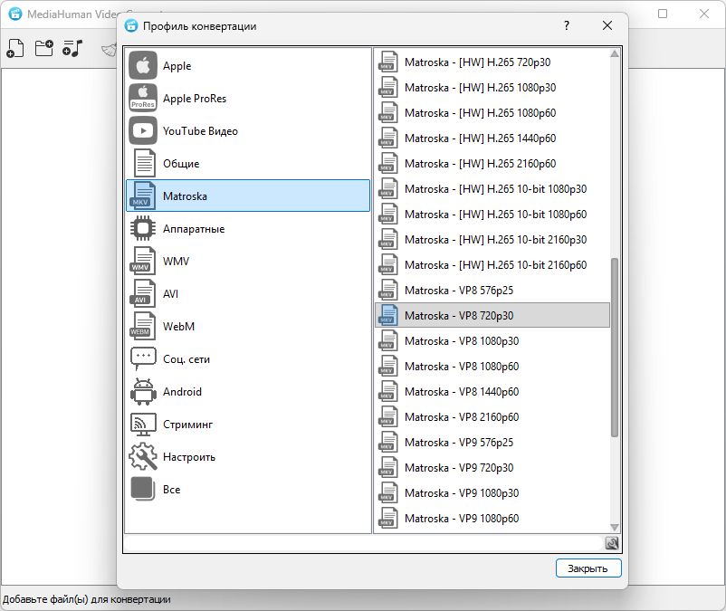Select Matroska - [HW] H.265 1080p30
Screen dimensions: 726x611
(x=492, y=88)
